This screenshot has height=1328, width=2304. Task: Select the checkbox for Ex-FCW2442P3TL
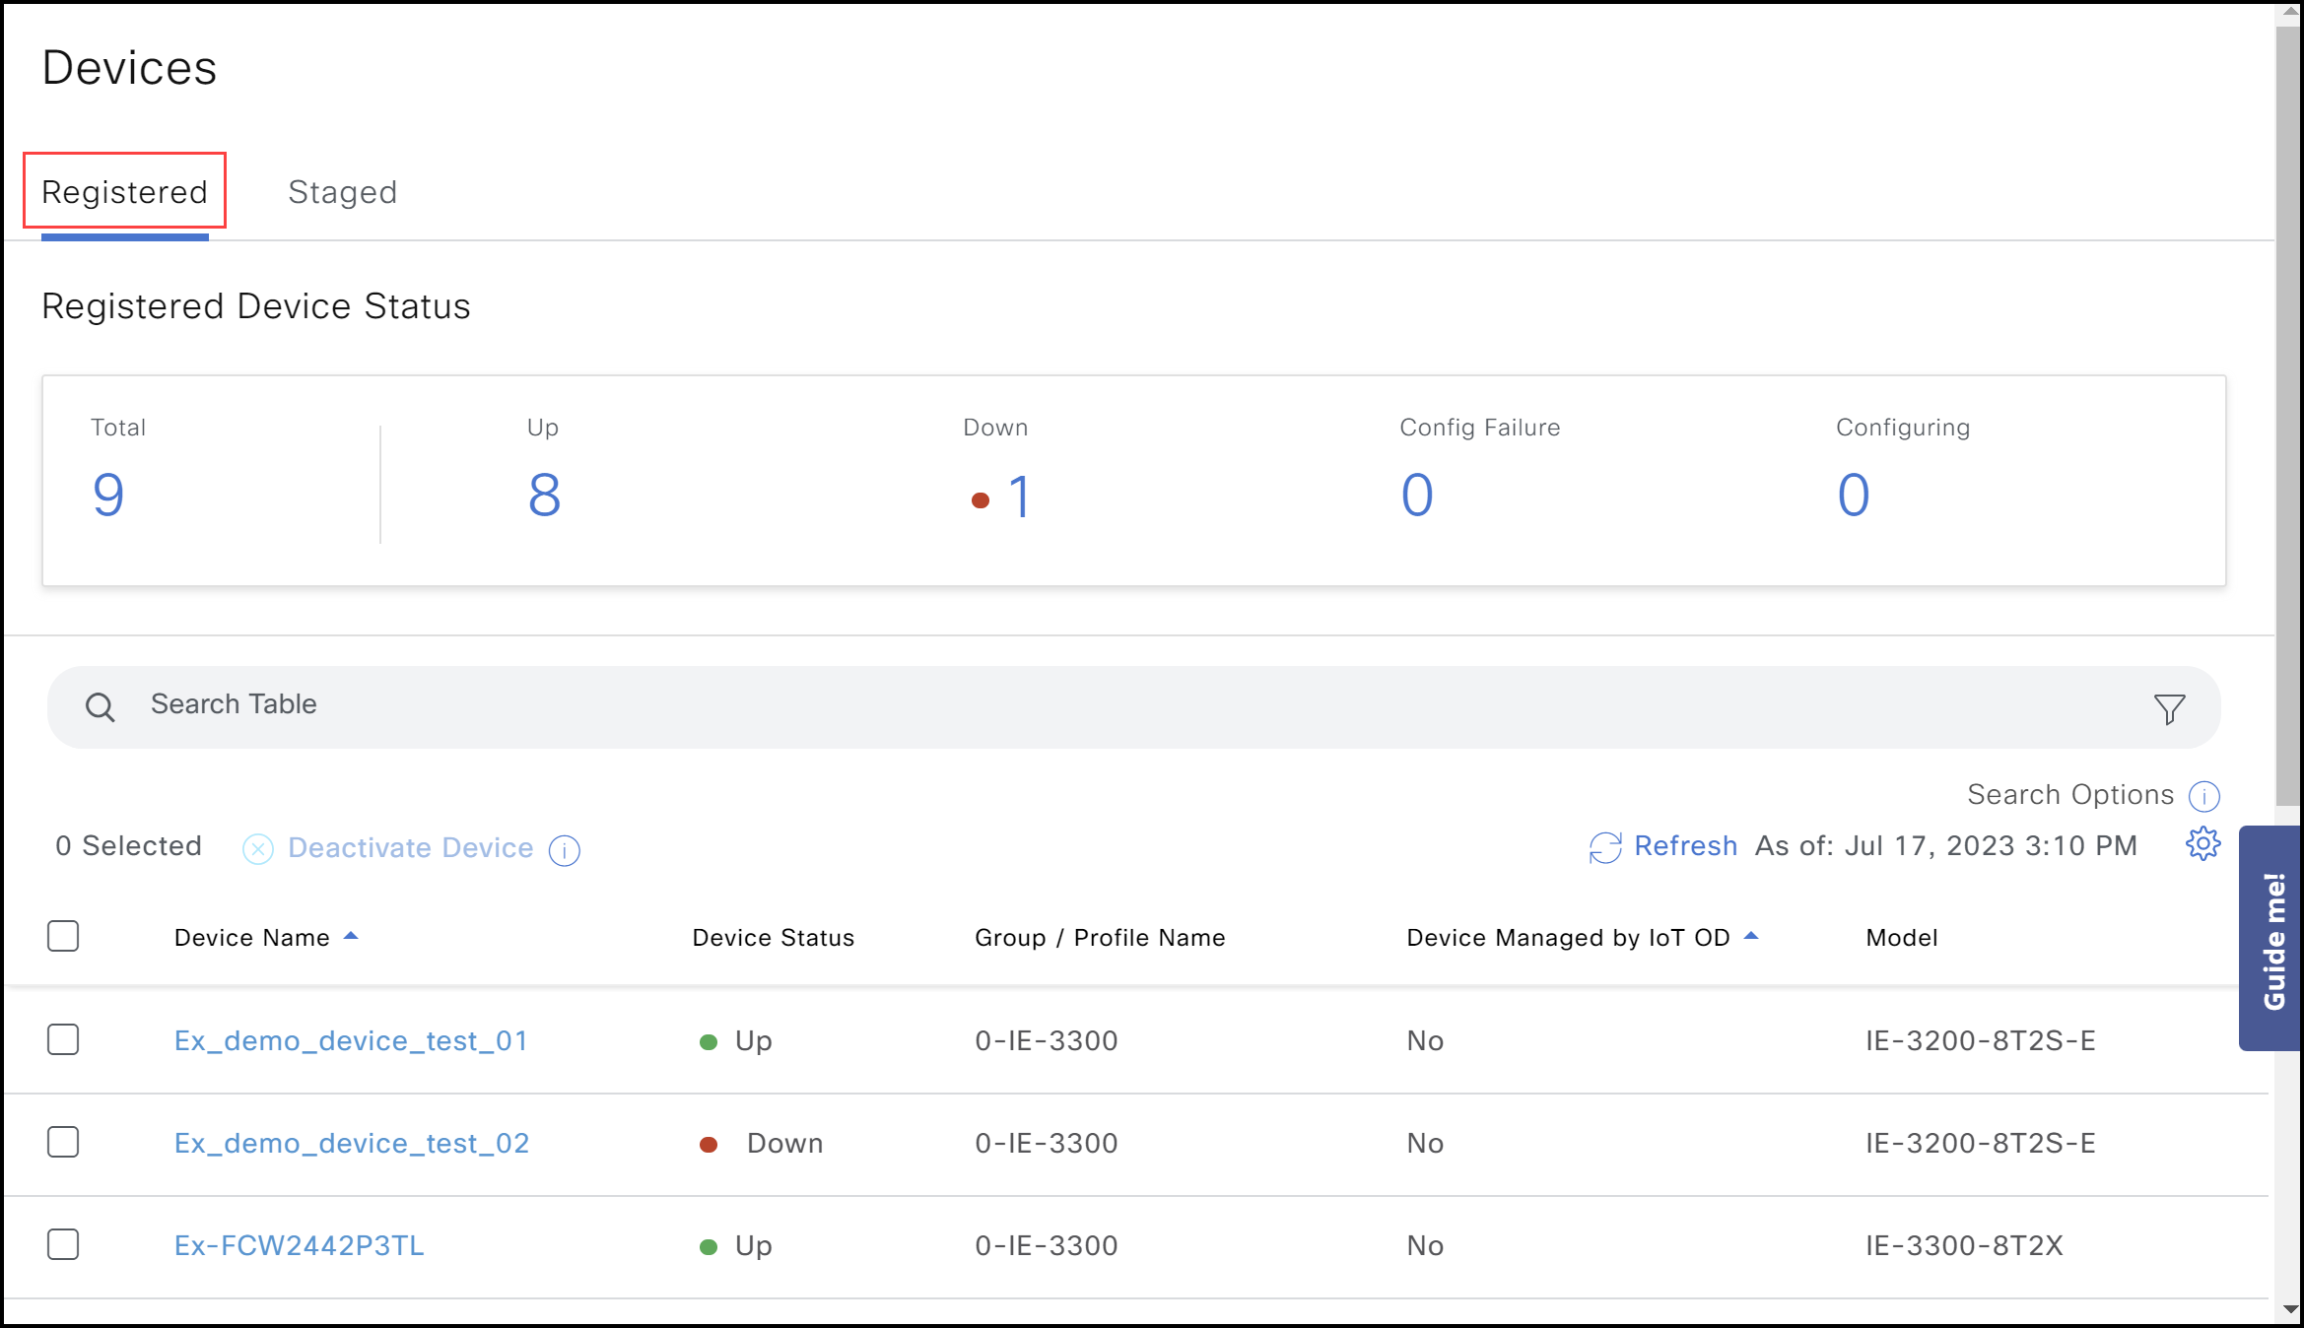(x=63, y=1244)
